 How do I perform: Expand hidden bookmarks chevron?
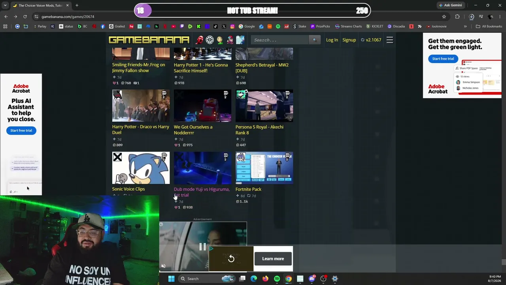tap(465, 27)
